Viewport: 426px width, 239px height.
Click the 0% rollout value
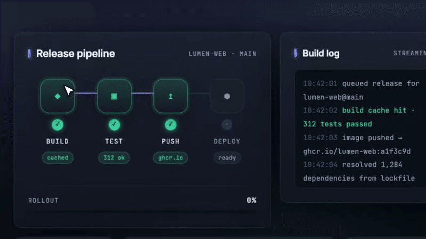pos(251,200)
